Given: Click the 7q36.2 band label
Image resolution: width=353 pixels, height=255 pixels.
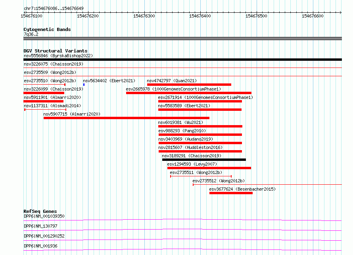Looking at the screenshot, I should pyautogui.click(x=31, y=34).
